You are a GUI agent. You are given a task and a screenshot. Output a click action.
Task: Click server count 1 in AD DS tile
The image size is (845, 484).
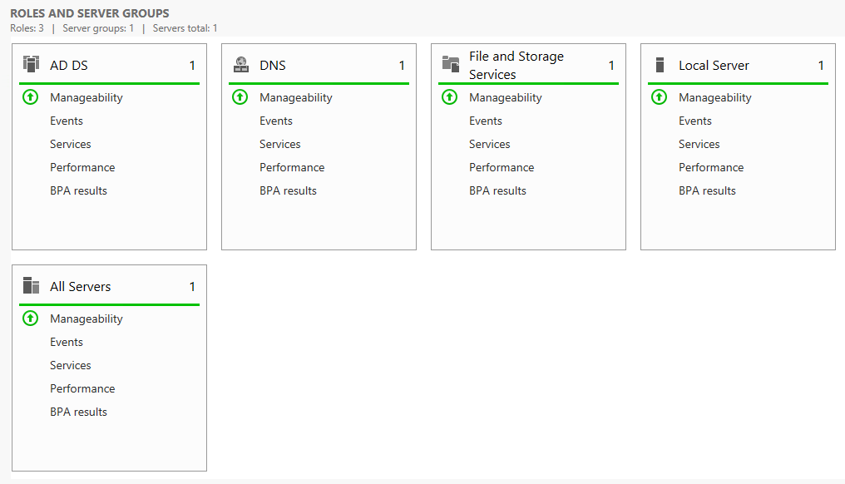click(x=192, y=65)
